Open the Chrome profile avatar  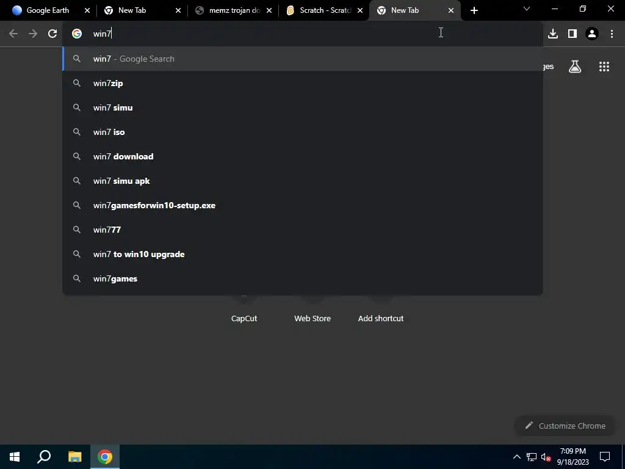click(x=592, y=34)
